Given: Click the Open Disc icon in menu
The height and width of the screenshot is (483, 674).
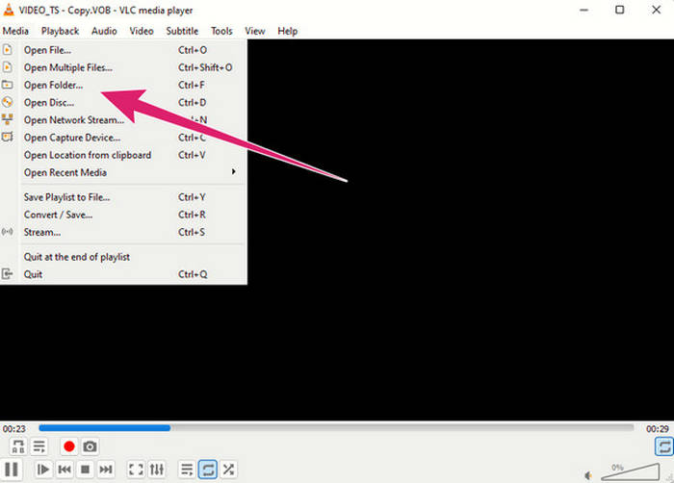Looking at the screenshot, I should (8, 102).
